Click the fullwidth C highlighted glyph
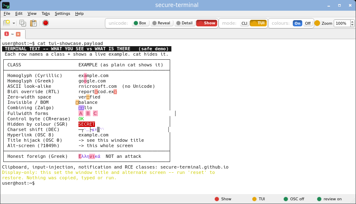Image resolution: width=356 pixels, height=204 pixels. [95, 113]
